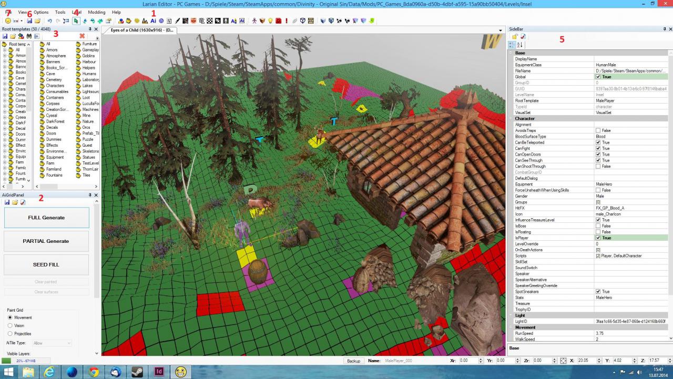This screenshot has height=379, width=673.
Task: Click the FULL Generate button
Action: tap(46, 218)
